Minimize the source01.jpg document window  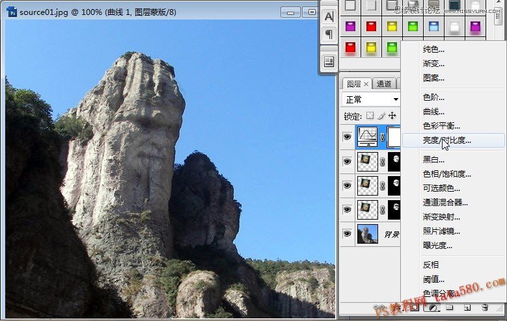(290, 12)
